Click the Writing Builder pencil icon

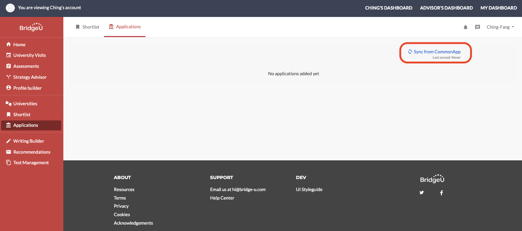coord(8,141)
